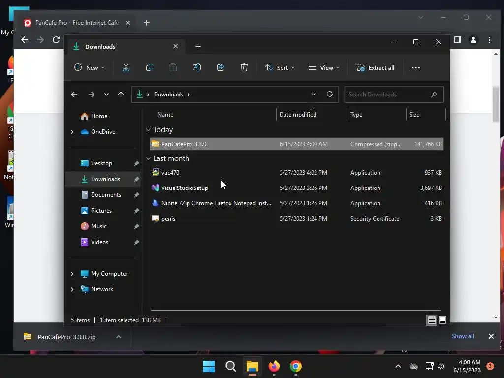Collapse the Today group
This screenshot has height=378, width=504.
click(x=148, y=130)
